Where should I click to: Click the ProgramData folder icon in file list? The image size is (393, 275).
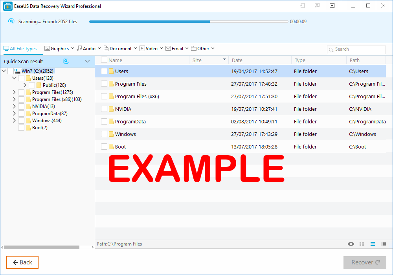tap(111, 121)
